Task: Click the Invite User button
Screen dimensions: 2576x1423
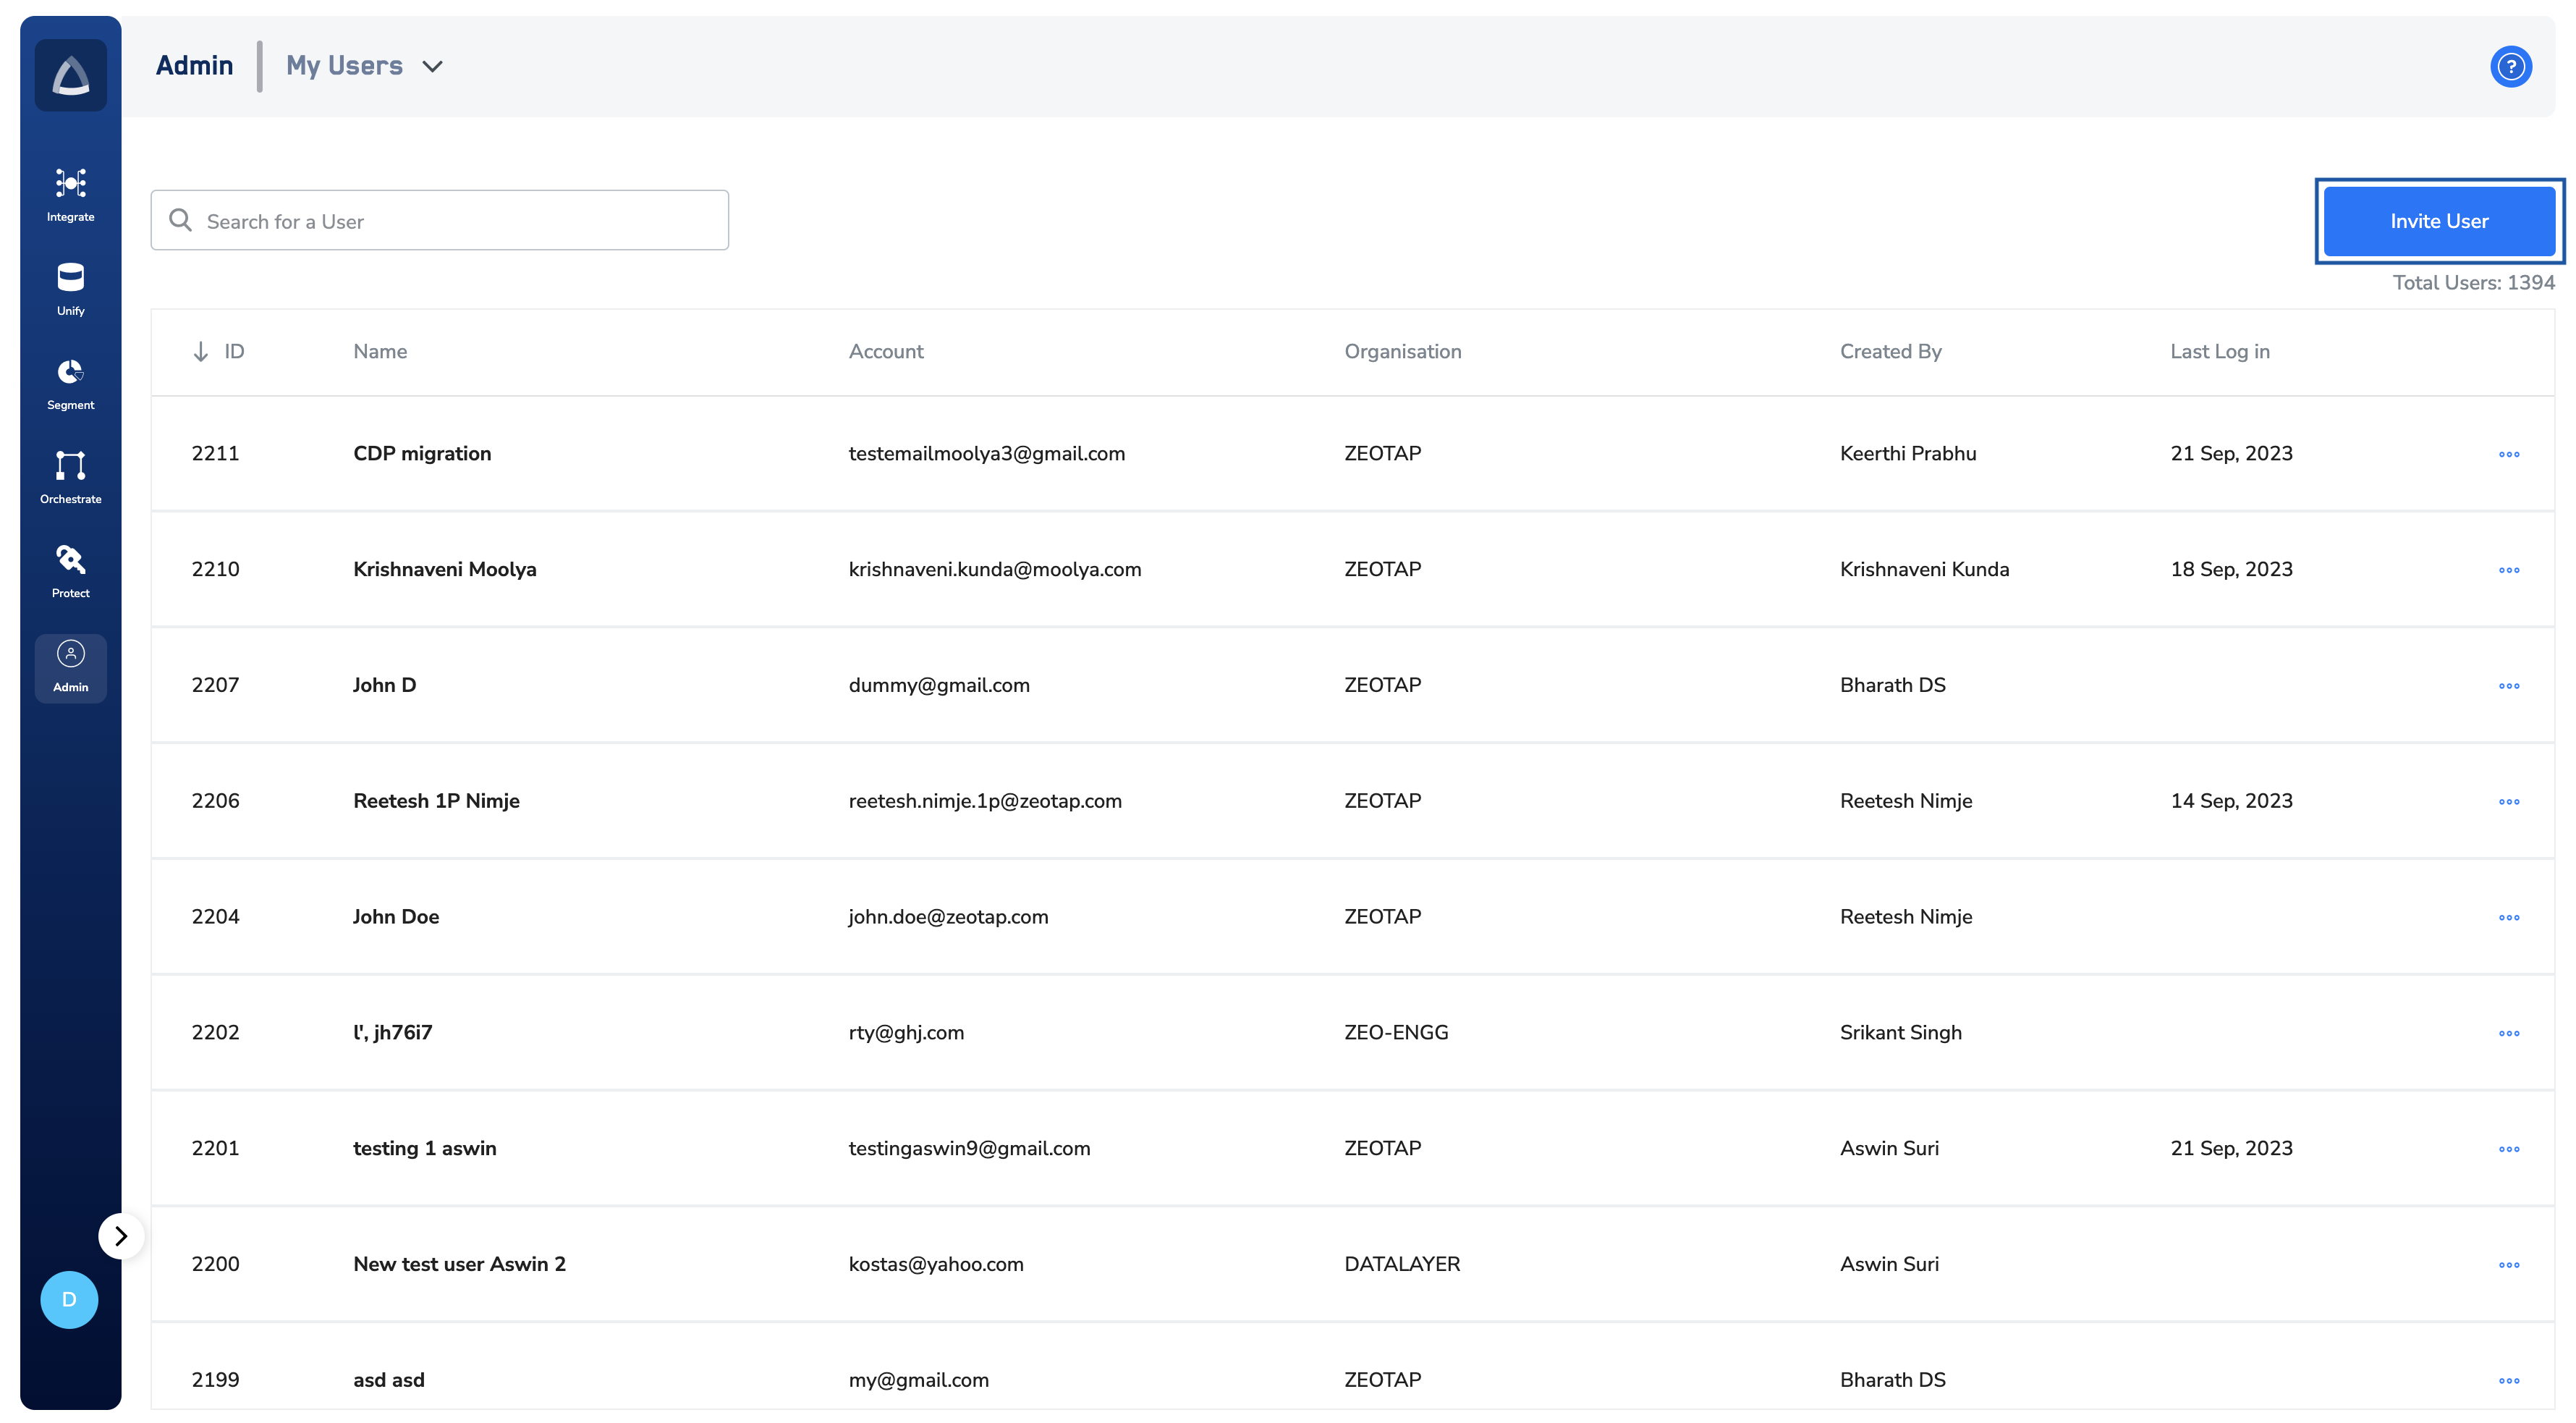Action: 2438,221
